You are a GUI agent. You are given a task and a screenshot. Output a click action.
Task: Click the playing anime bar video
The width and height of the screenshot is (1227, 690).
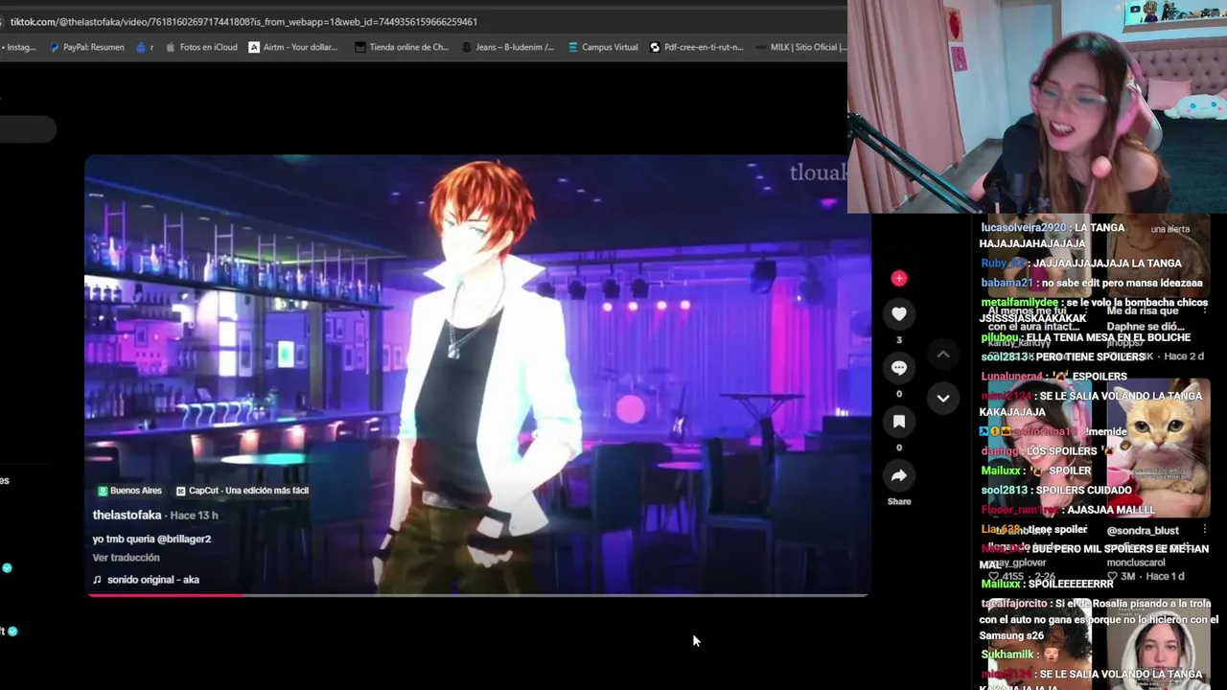click(x=477, y=375)
